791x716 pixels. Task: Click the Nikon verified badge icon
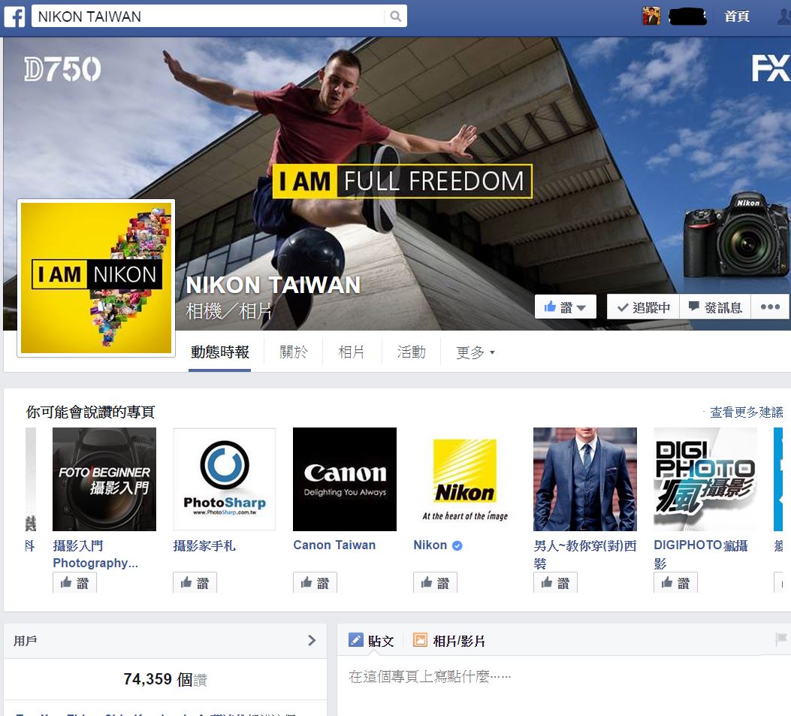tap(457, 545)
